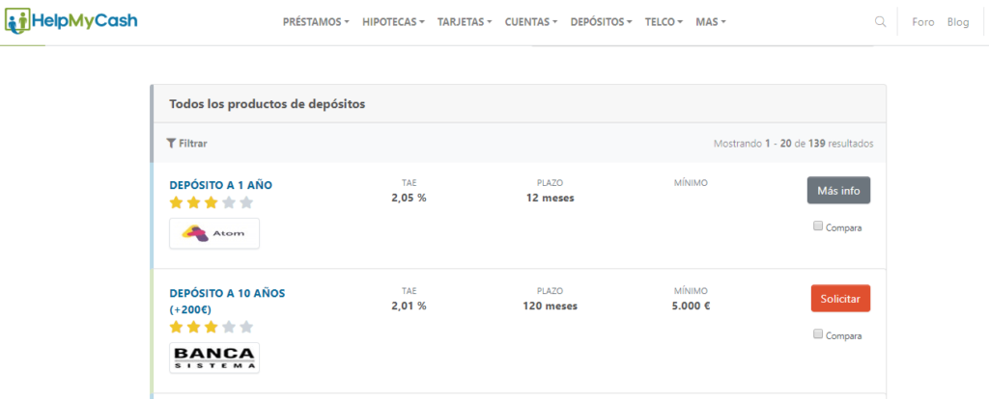The height and width of the screenshot is (399, 989).
Task: Open the Depósitos navigation menu
Action: pyautogui.click(x=602, y=21)
